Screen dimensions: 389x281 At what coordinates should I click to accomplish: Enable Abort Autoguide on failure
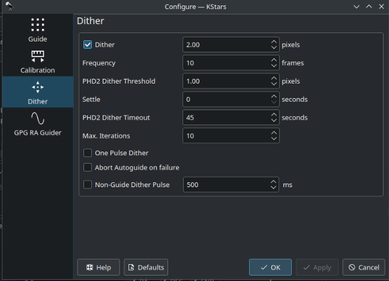tap(88, 167)
